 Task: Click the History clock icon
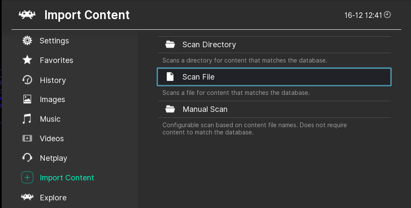pyautogui.click(x=27, y=80)
